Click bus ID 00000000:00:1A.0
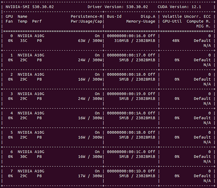Screen dimensions: 217x188 pos(126,113)
